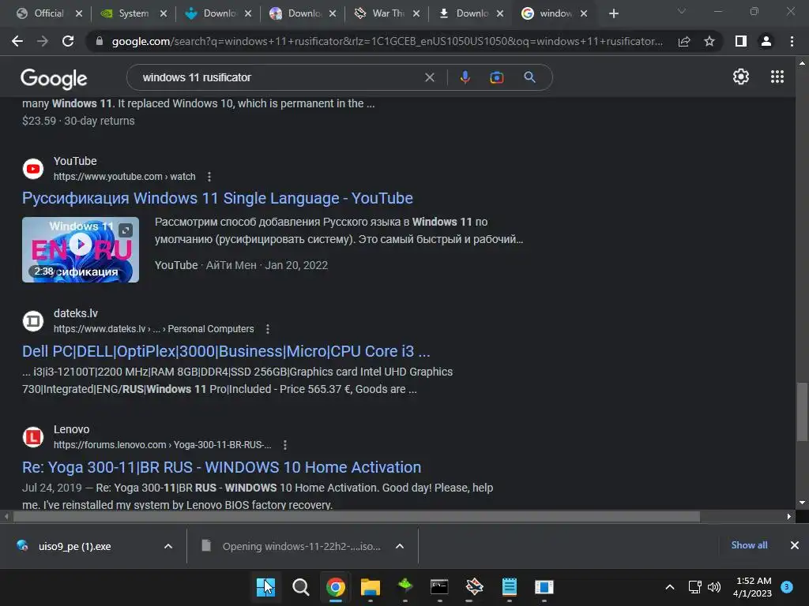
Task: Click the Google search input field
Action: click(279, 77)
